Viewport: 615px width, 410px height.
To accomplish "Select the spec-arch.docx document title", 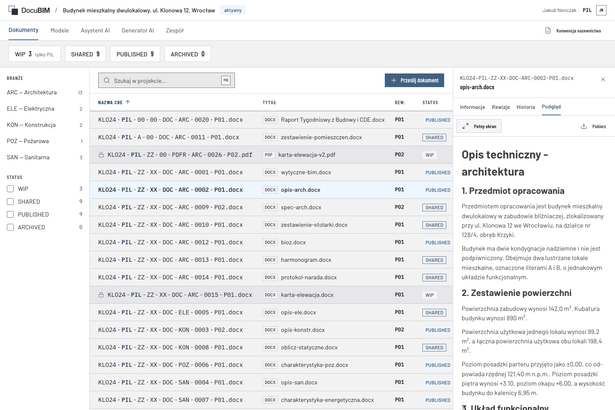I will point(301,208).
